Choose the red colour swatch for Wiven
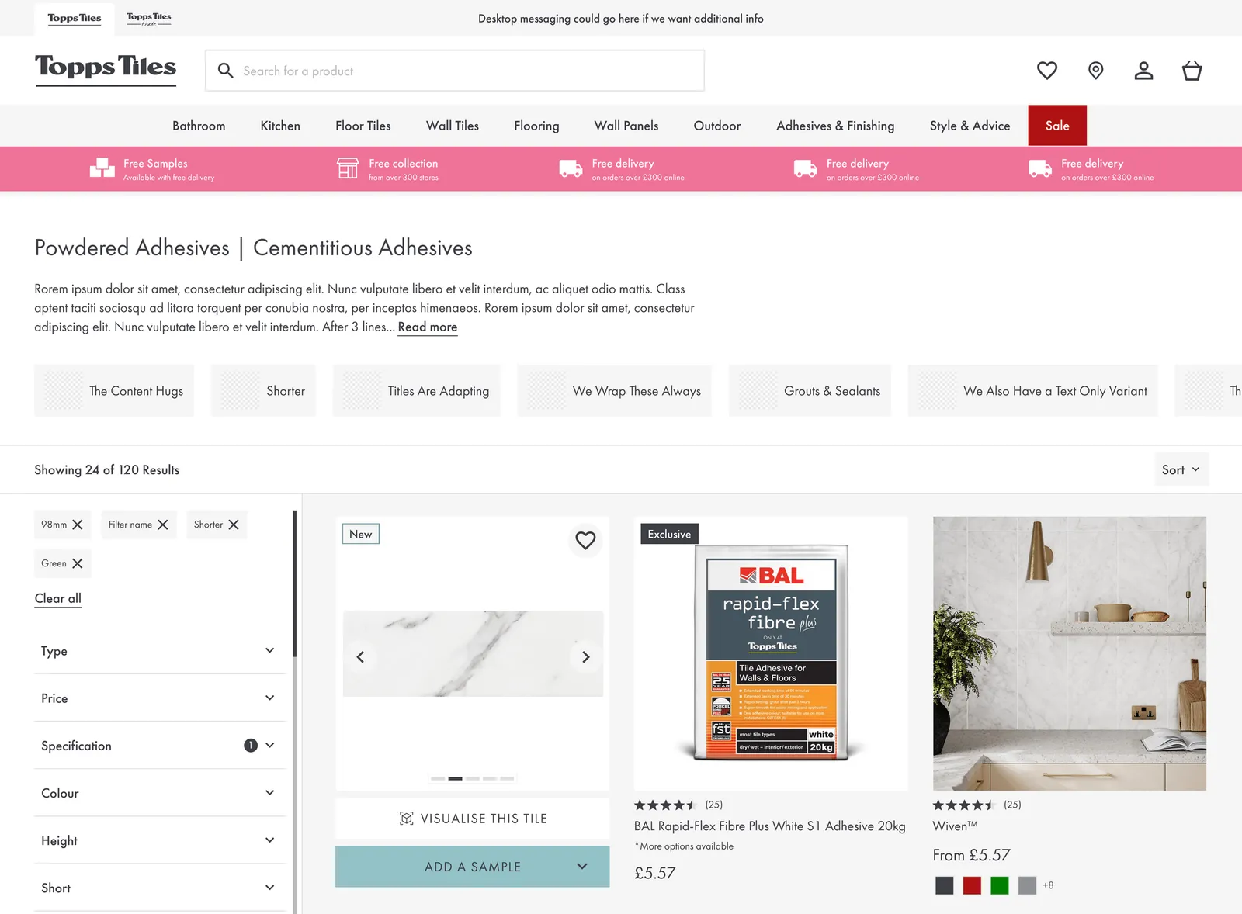The image size is (1242, 914). (x=972, y=885)
